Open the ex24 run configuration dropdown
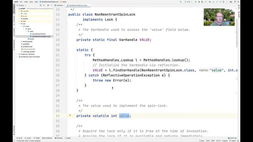Viewport: 253px width, 142px height. (x=188, y=2)
